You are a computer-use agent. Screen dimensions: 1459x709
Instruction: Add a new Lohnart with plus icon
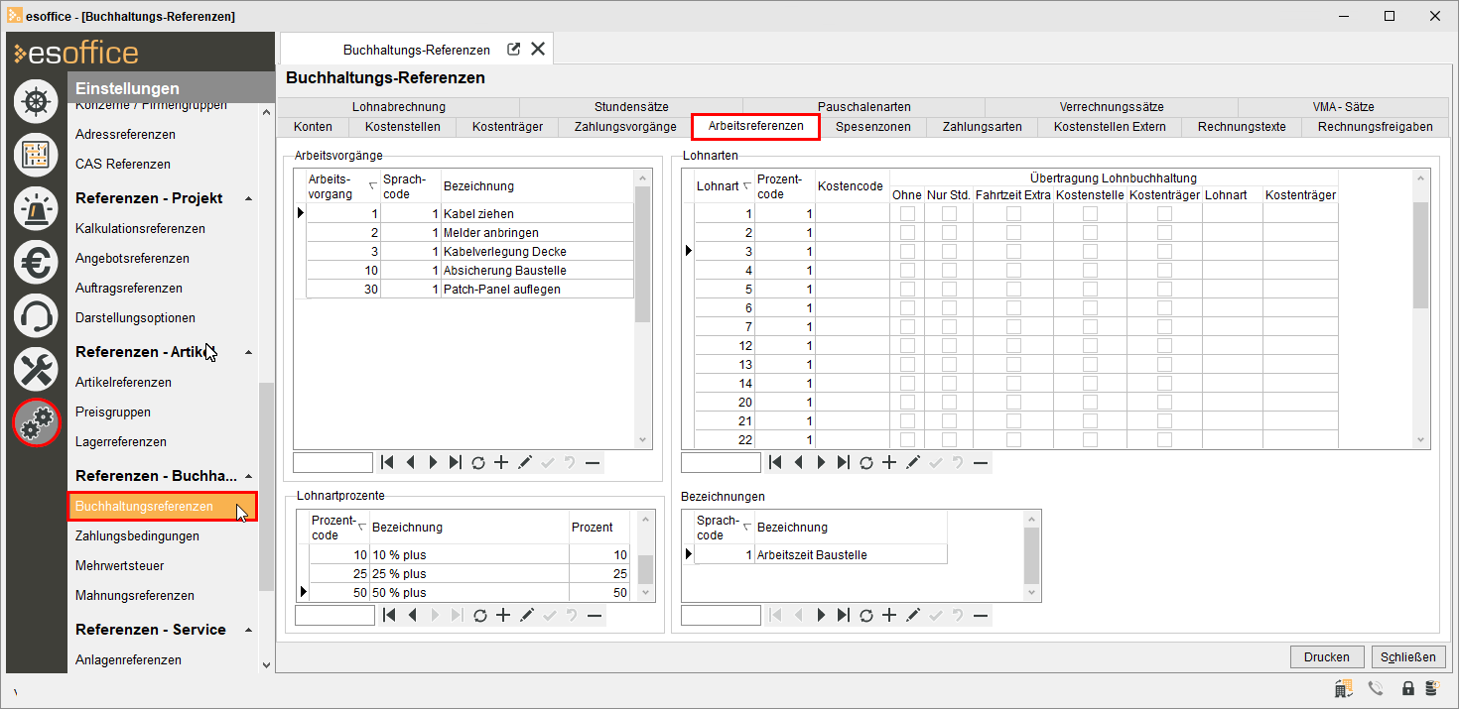889,462
